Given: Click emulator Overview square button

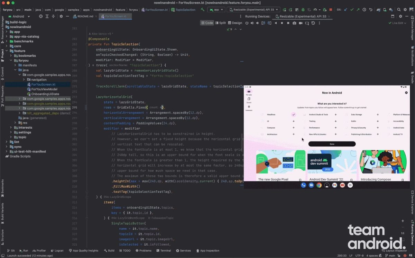Looking at the screenshot, I should click(288, 23).
